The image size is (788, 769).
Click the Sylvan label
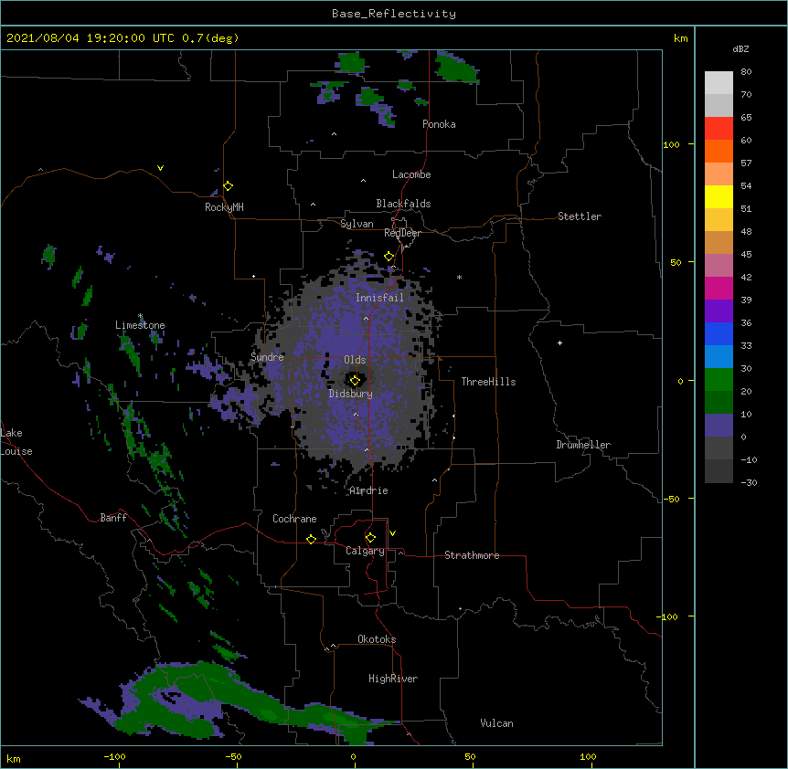tap(357, 224)
